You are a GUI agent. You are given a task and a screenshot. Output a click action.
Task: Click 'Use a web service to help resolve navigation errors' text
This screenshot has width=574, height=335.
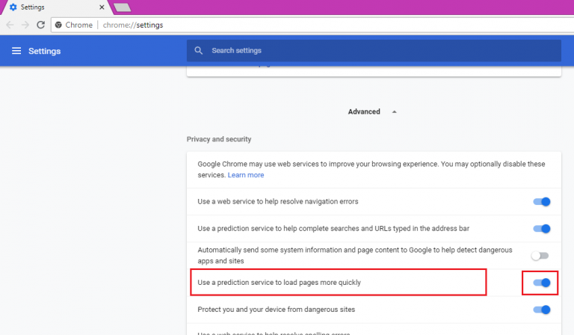pos(278,201)
